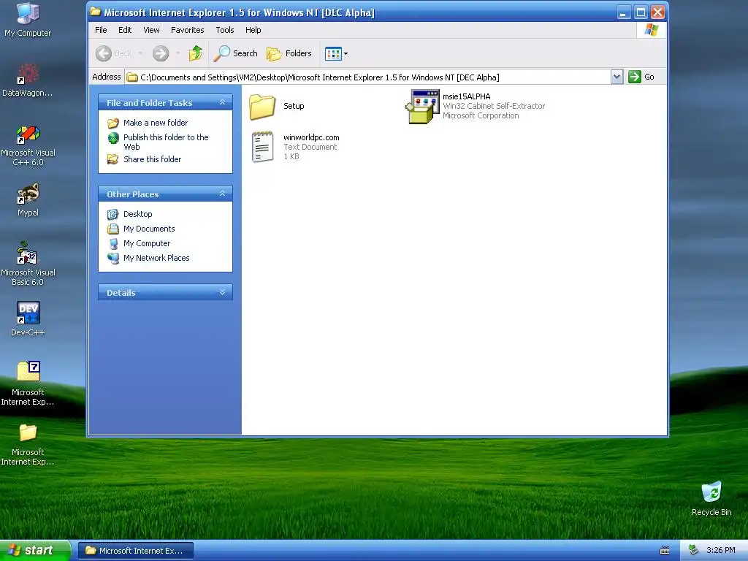Click the Windows flag logo in menu bar
The width and height of the screenshot is (748, 561).
(651, 30)
